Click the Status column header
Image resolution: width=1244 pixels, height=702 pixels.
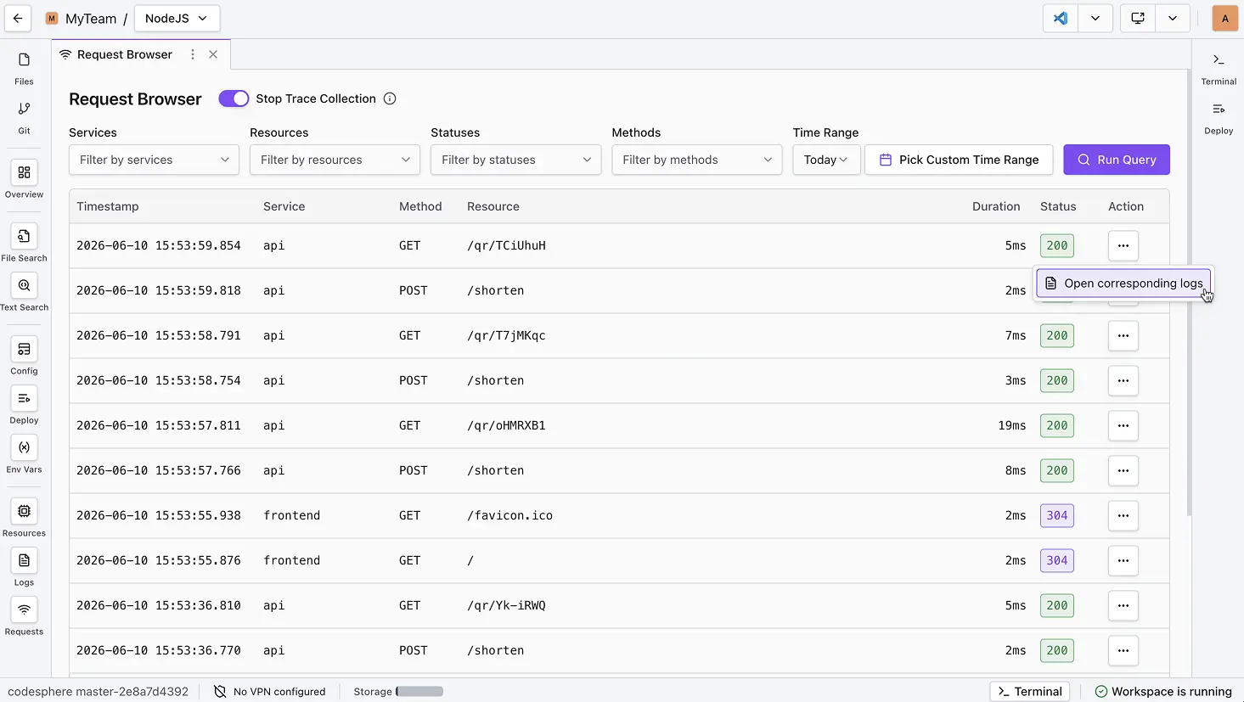tap(1058, 206)
